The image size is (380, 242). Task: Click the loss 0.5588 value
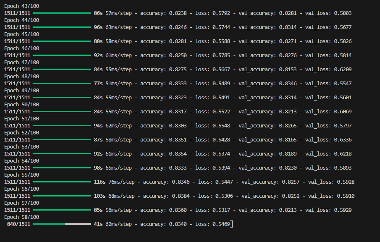coord(221,41)
